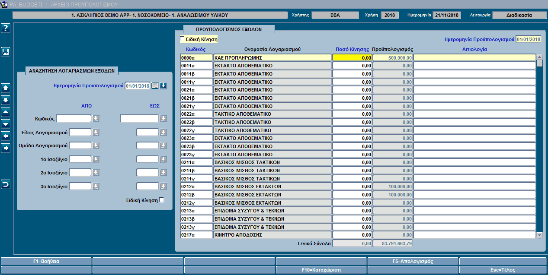Screen dimensions: 548x275
Task: Click Ποσό Κίνησης cell for row 0000α
Action: click(x=353, y=57)
